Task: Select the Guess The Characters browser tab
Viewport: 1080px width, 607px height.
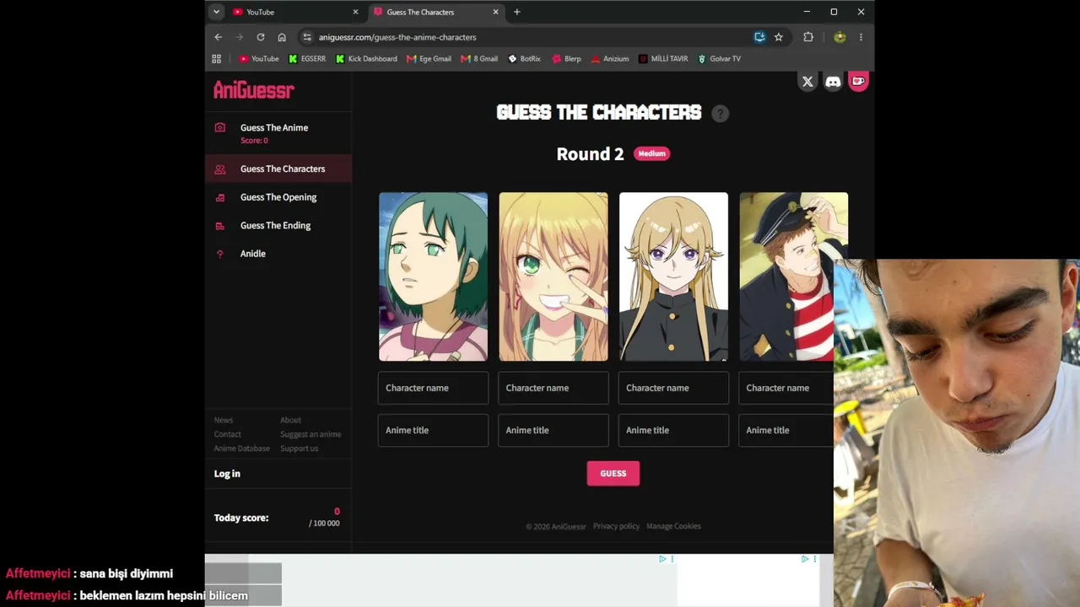Action: [x=436, y=12]
